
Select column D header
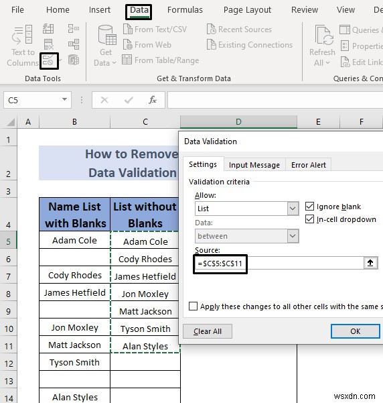[238, 122]
